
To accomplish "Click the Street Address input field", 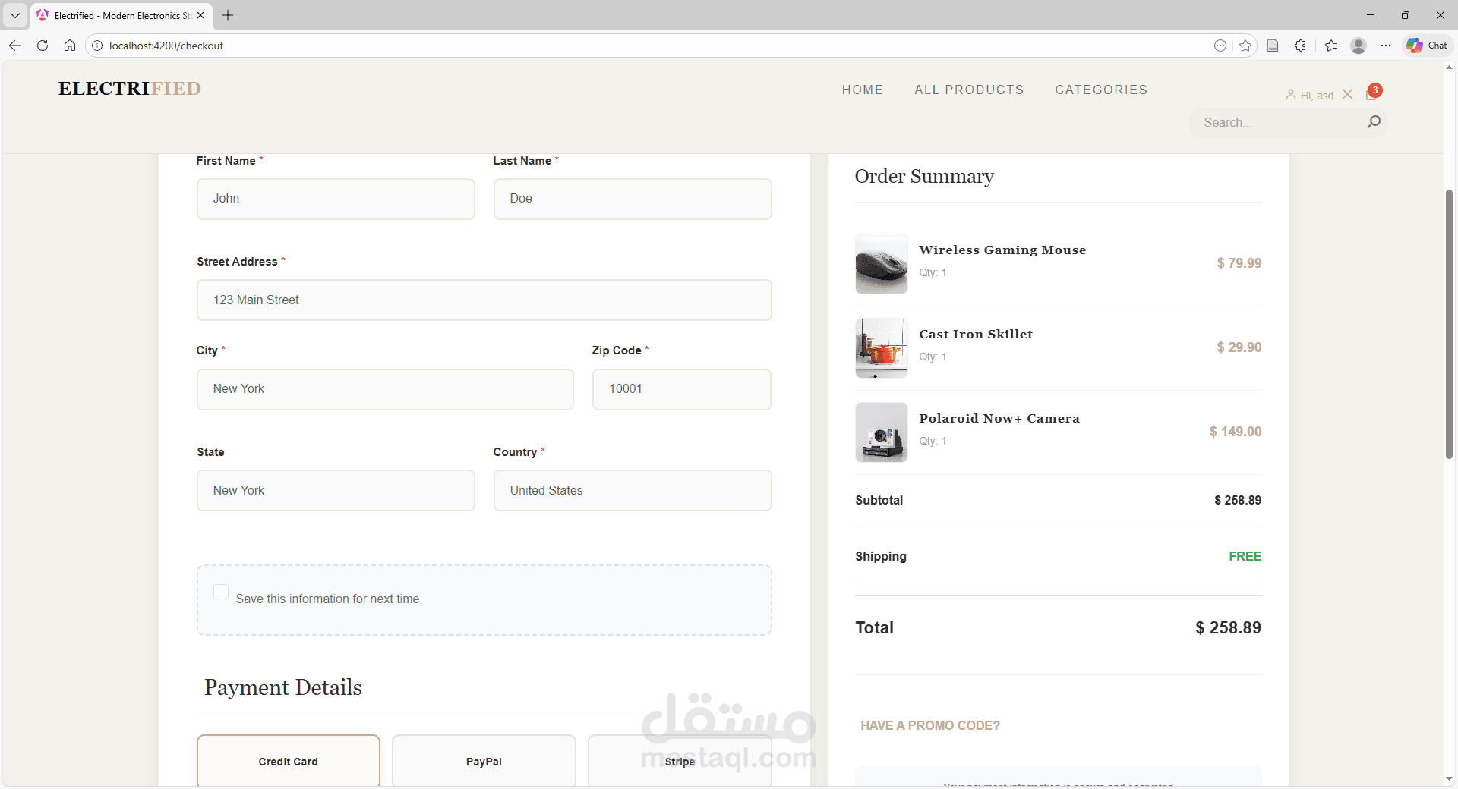I will tap(484, 300).
